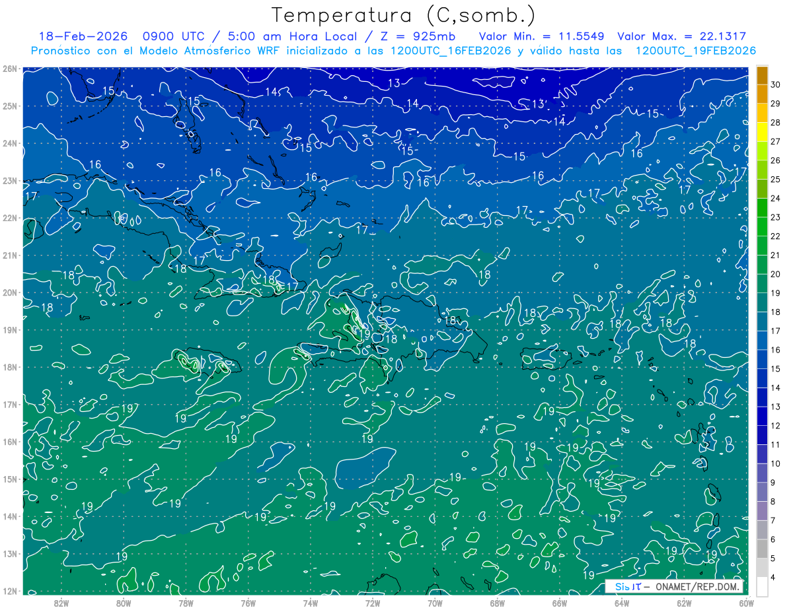Click the '20N' latitude axis label

(x=9, y=292)
